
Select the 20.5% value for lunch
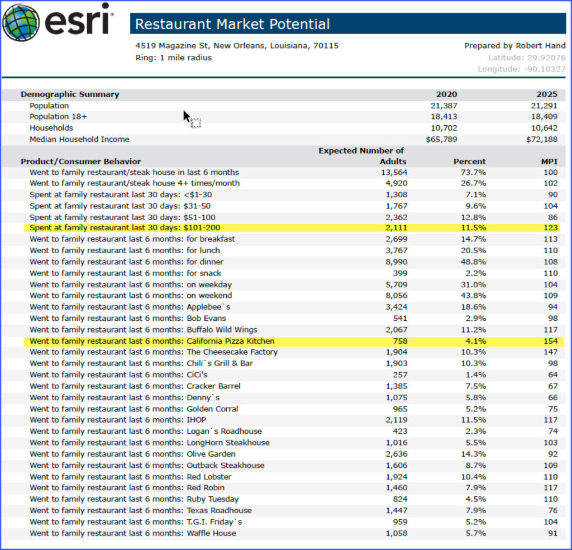[473, 250]
